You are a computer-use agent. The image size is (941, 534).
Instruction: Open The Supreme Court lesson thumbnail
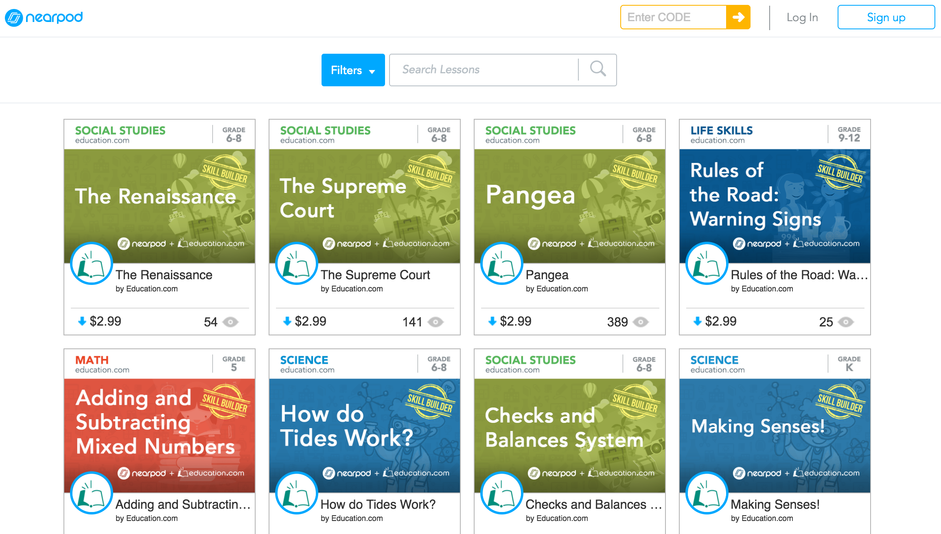click(x=365, y=206)
